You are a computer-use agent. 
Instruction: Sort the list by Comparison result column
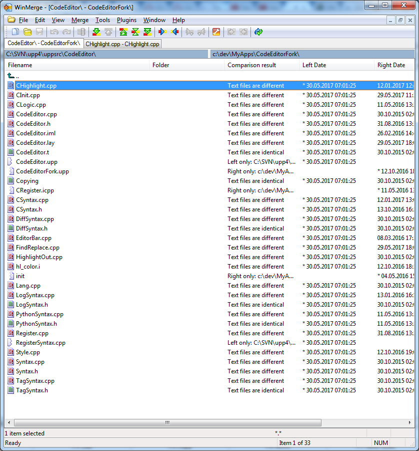[x=251, y=65]
